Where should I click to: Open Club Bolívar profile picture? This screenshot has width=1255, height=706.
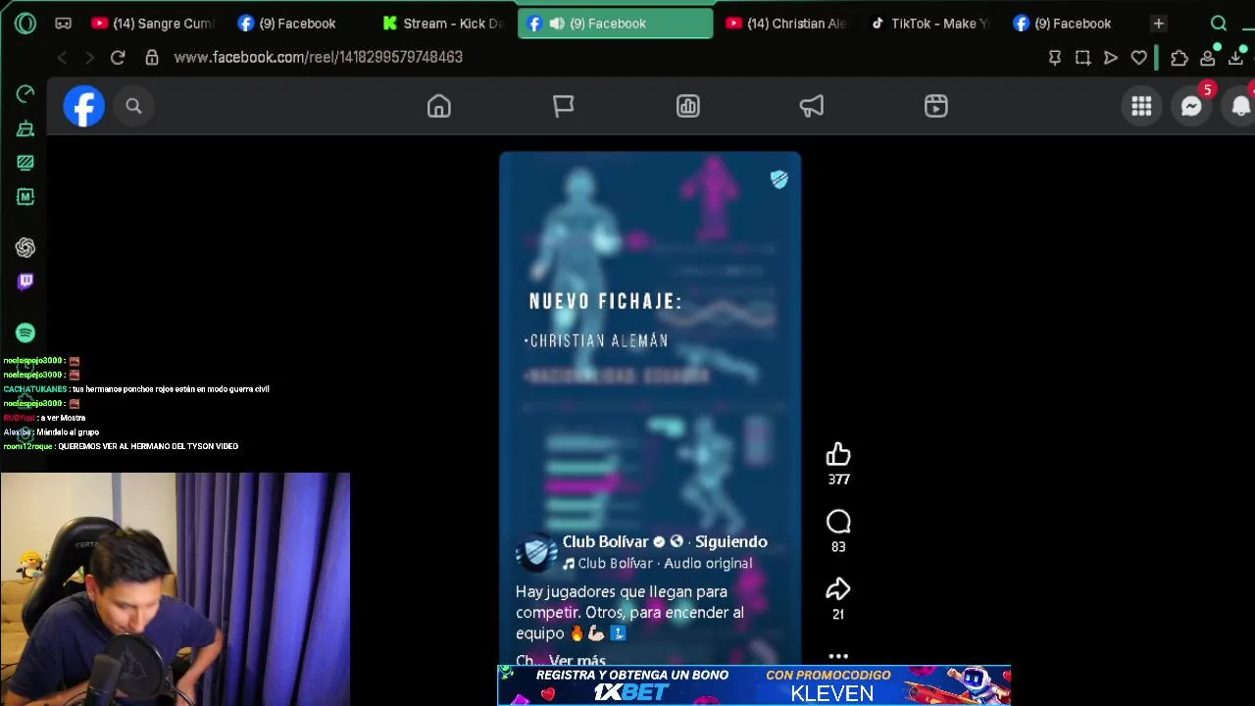[x=536, y=552]
